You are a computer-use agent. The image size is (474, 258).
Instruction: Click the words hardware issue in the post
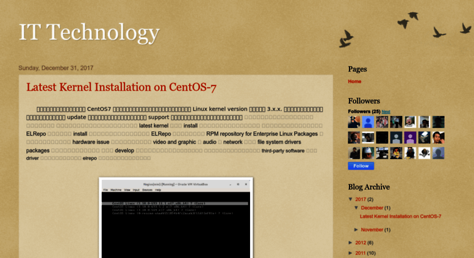click(x=91, y=142)
